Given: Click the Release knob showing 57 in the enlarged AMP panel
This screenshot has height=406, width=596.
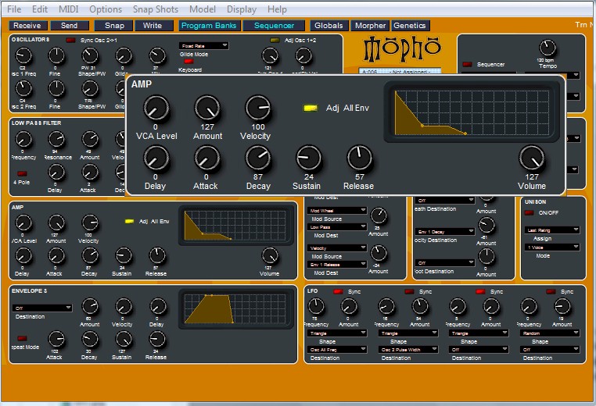Looking at the screenshot, I should [360, 158].
